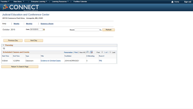Image resolution: width=193 pixels, height=109 pixels.
Task: Open the calendar date picker icon
Action: pyautogui.click(x=44, y=30)
